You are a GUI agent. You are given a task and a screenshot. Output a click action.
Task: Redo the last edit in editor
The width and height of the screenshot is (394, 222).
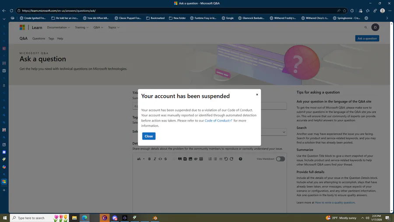click(x=232, y=159)
